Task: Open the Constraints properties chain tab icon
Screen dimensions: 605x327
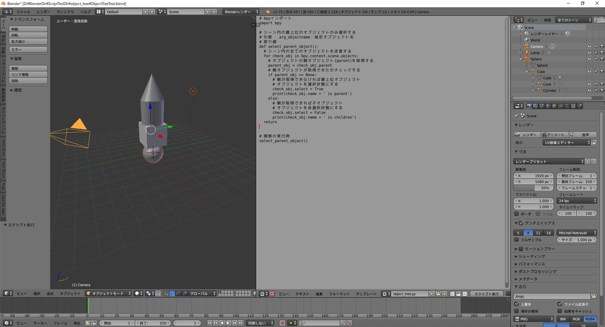Action: tap(560, 106)
